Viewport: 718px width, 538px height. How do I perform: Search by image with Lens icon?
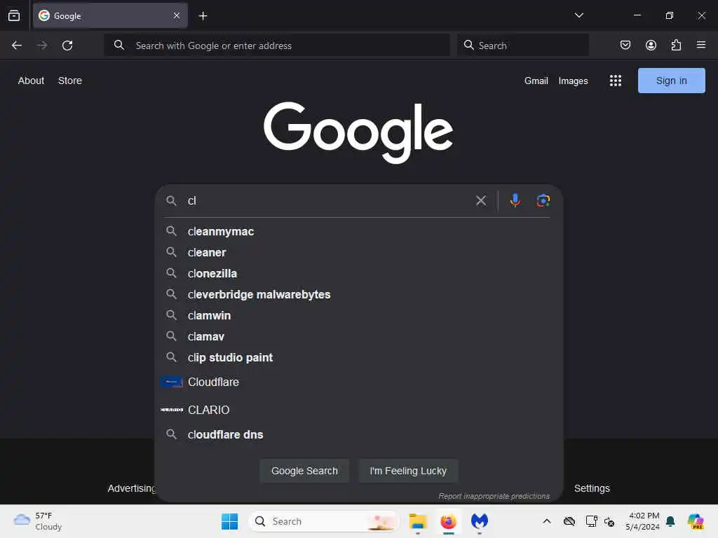543,200
